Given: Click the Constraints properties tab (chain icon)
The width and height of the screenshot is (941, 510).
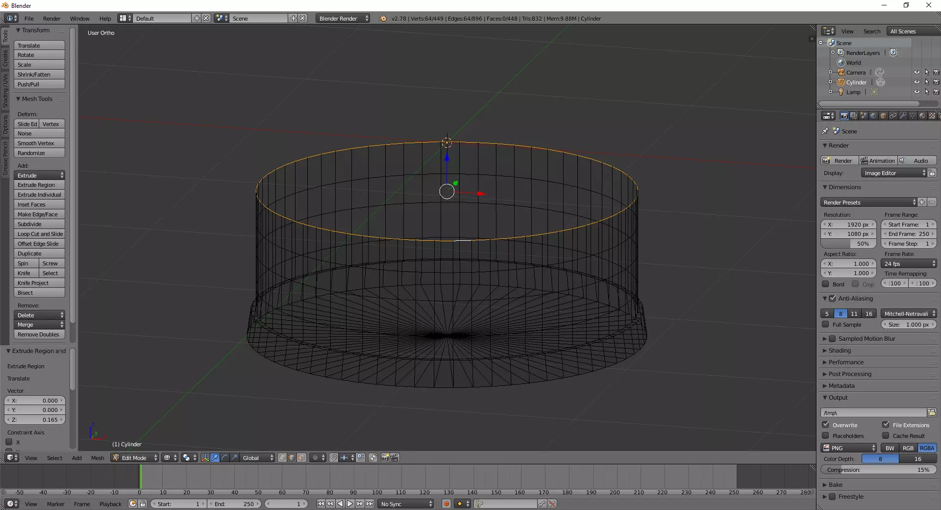Looking at the screenshot, I should (893, 116).
